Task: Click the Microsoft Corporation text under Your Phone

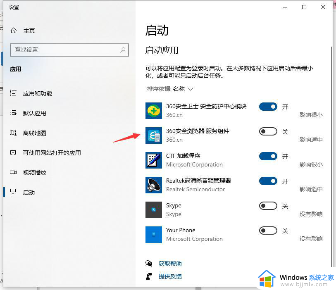Action: (x=194, y=239)
